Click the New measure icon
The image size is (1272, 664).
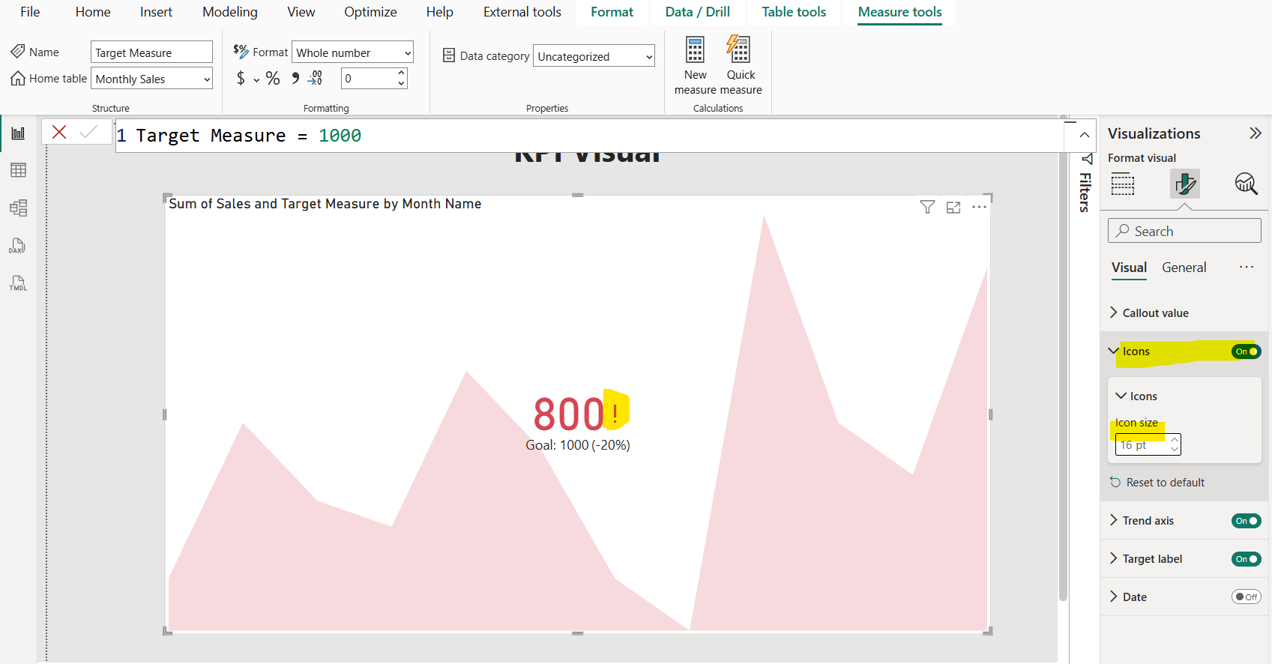coord(695,51)
